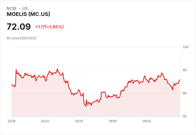Select the 03/25 date on x-axis
This screenshot has height=135, width=196.
pos(79,121)
